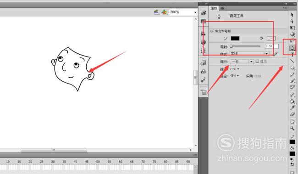The image size is (298, 174).
Task: Click the stage scroll-up arrow
Action: (x=196, y=19)
